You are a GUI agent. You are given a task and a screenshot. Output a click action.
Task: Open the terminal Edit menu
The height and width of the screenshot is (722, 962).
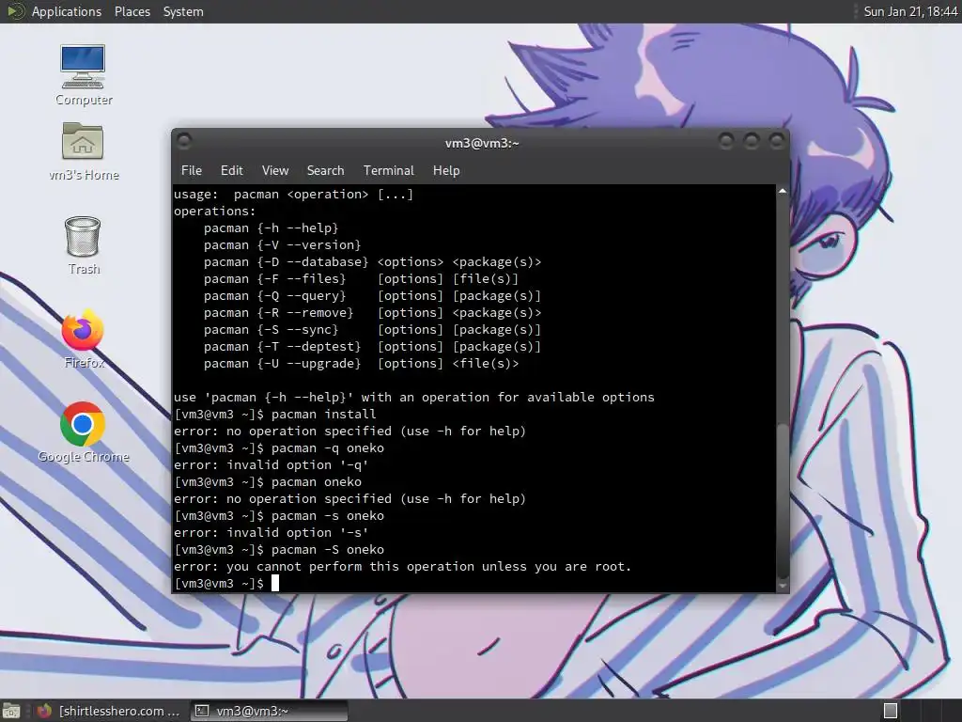[231, 170]
